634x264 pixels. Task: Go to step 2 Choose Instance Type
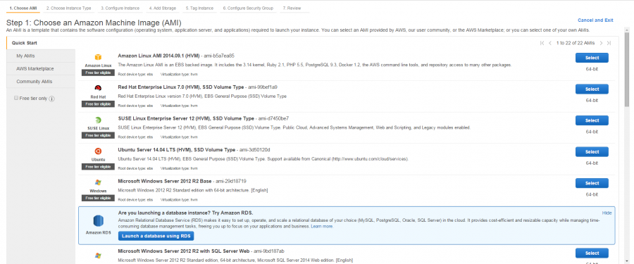tap(68, 8)
